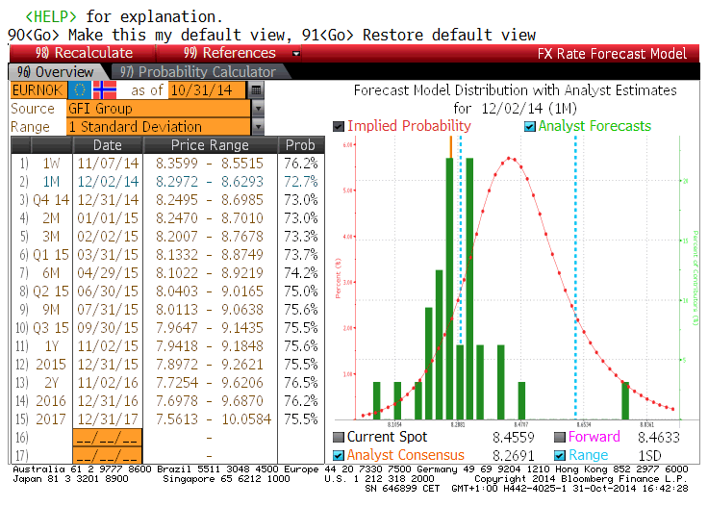This screenshot has height=507, width=708.
Task: Click the Analyst Consensus value 8.2691
Action: point(514,455)
